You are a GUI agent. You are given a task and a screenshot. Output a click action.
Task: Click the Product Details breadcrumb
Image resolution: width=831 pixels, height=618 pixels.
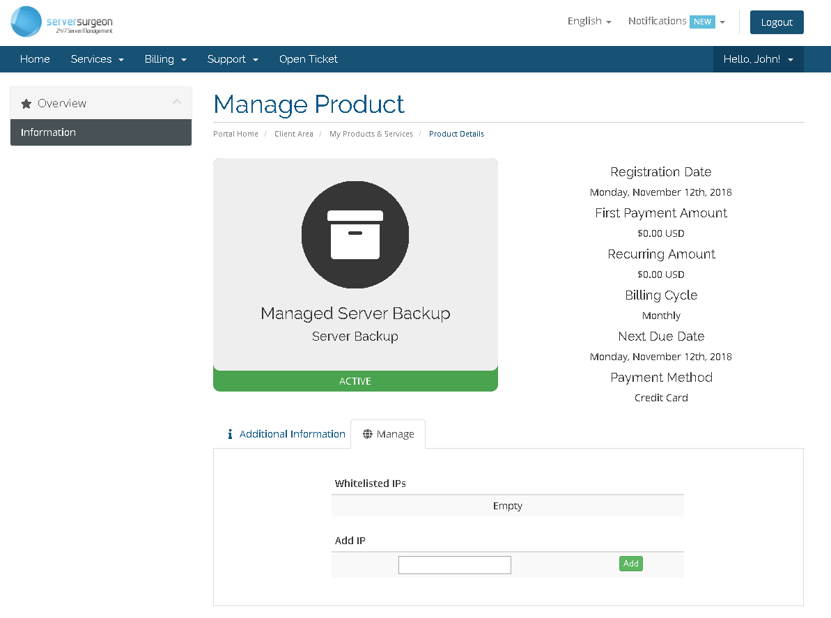[x=456, y=134]
